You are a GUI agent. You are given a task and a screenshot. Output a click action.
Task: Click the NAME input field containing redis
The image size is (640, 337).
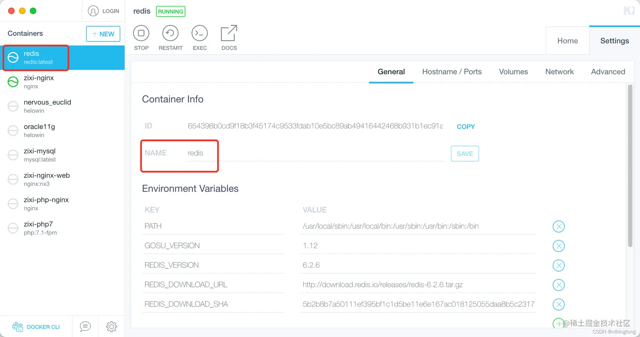[x=315, y=153]
